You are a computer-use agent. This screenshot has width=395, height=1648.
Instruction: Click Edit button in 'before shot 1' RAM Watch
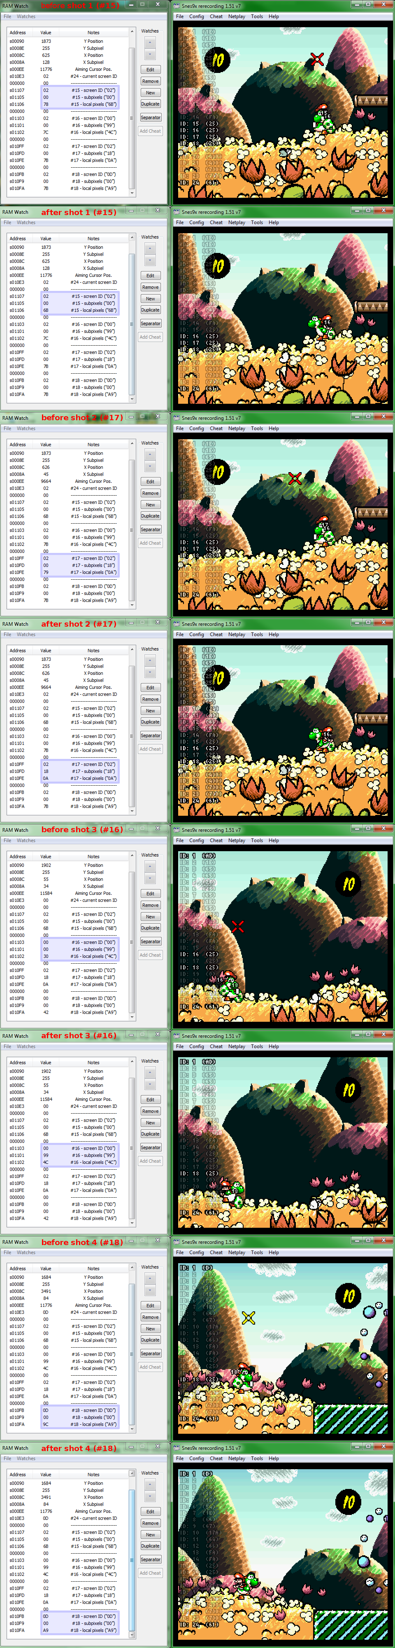pyautogui.click(x=149, y=70)
